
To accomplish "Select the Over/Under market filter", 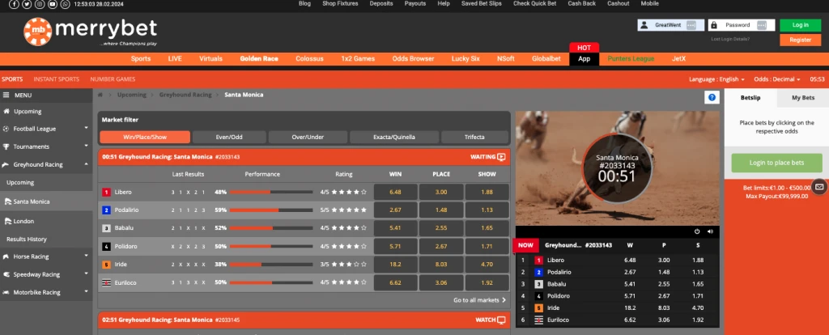I will coord(307,137).
